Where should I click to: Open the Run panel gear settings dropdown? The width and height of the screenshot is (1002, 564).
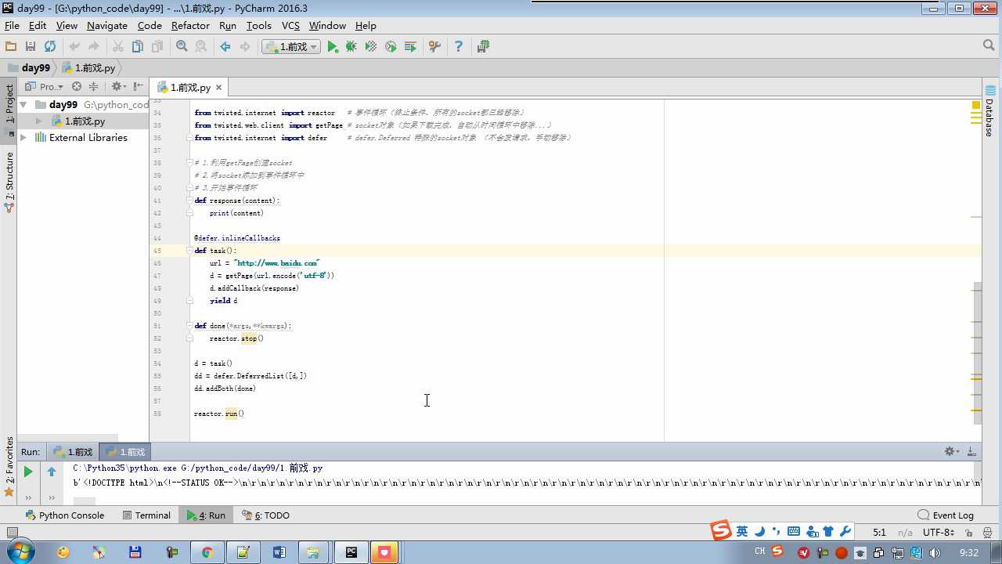click(x=952, y=452)
